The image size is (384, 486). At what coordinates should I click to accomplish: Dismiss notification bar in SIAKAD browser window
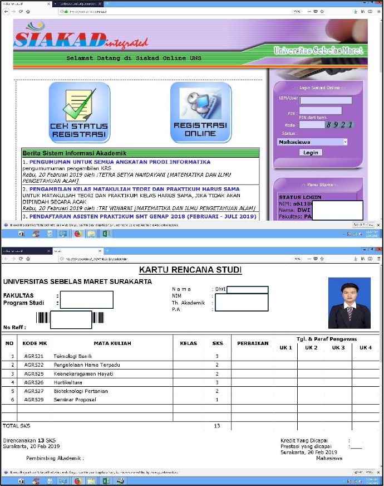click(x=378, y=225)
